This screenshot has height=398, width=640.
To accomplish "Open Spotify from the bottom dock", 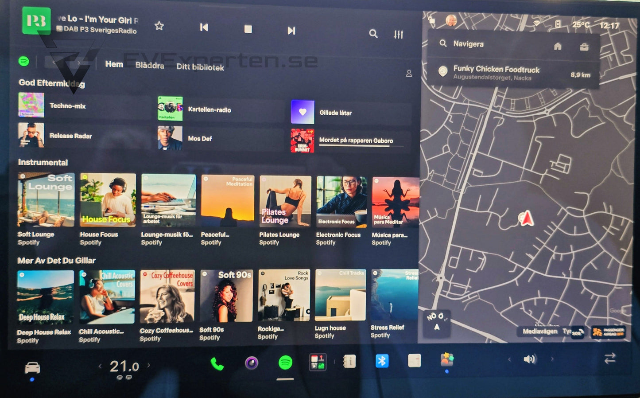I will pyautogui.click(x=285, y=363).
